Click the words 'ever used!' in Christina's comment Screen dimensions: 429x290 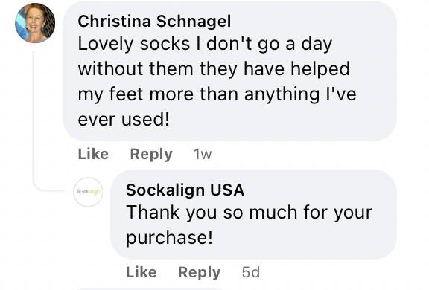pos(124,120)
